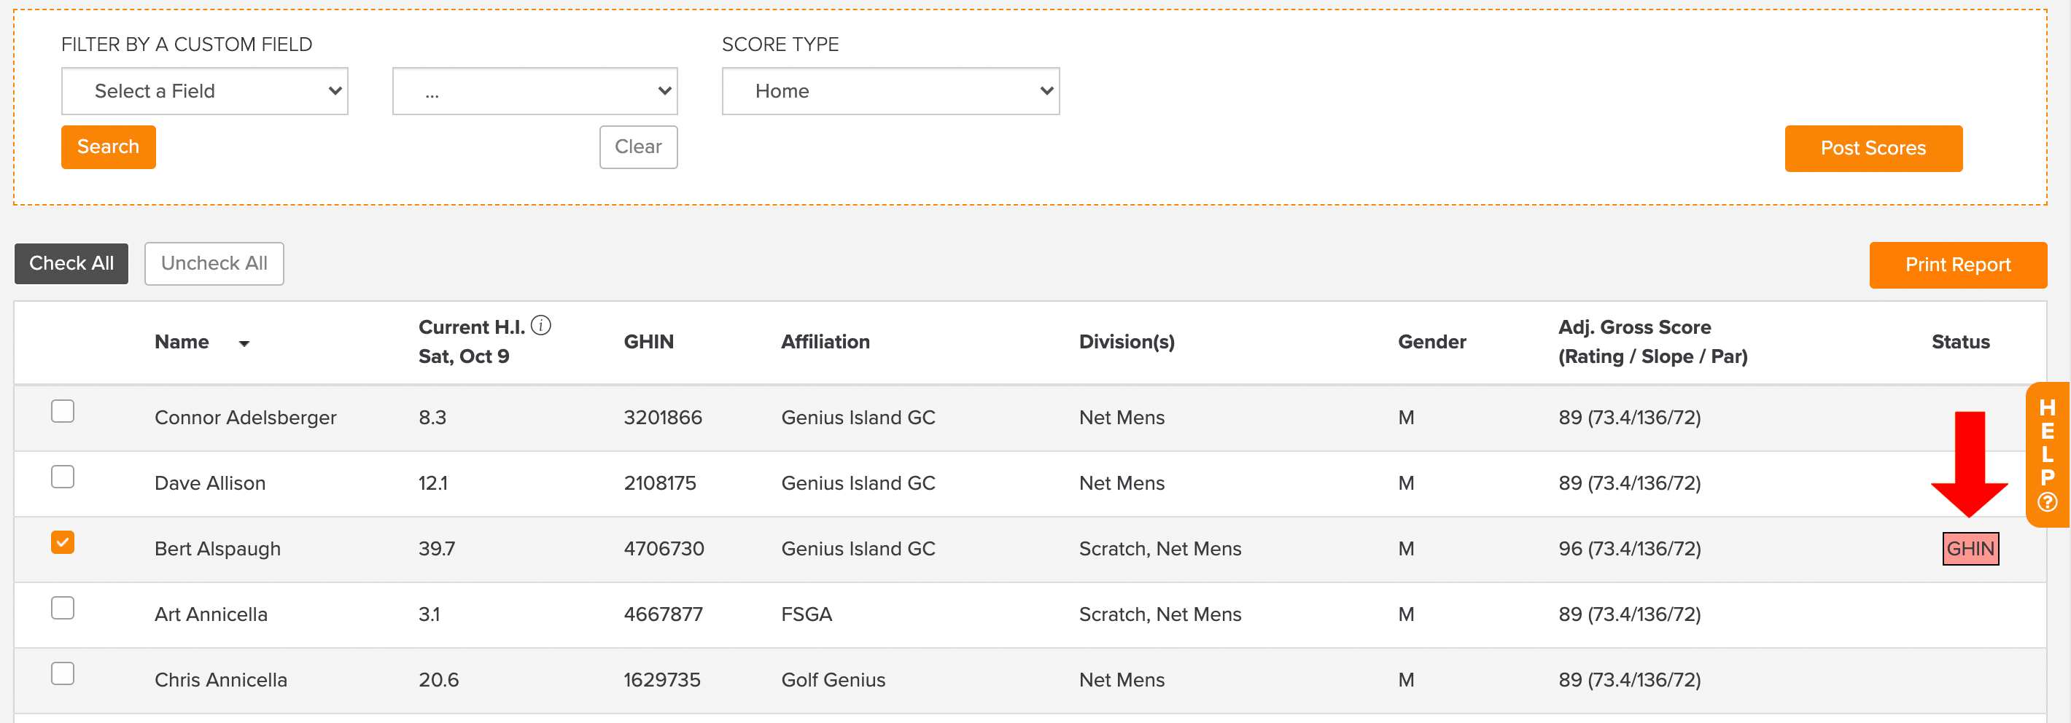This screenshot has height=723, width=2071.
Task: Click handicap index 3.1
Action: (429, 614)
